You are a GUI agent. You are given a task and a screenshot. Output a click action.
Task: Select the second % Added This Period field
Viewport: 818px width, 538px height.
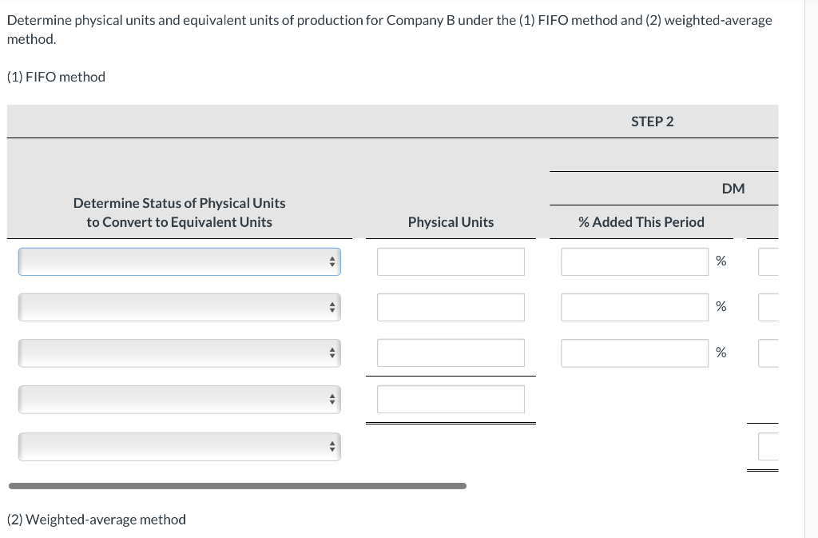coord(634,307)
